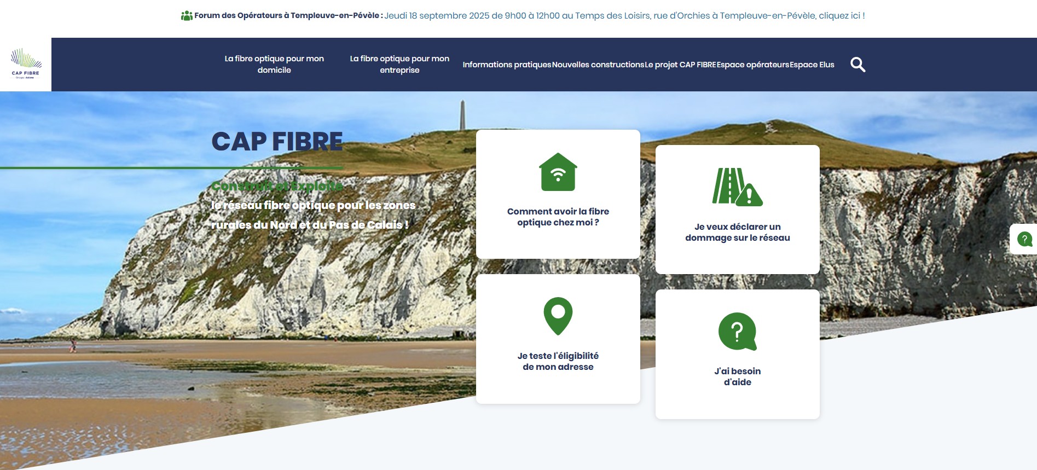
Task: Open the search magnifier icon
Action: [858, 65]
